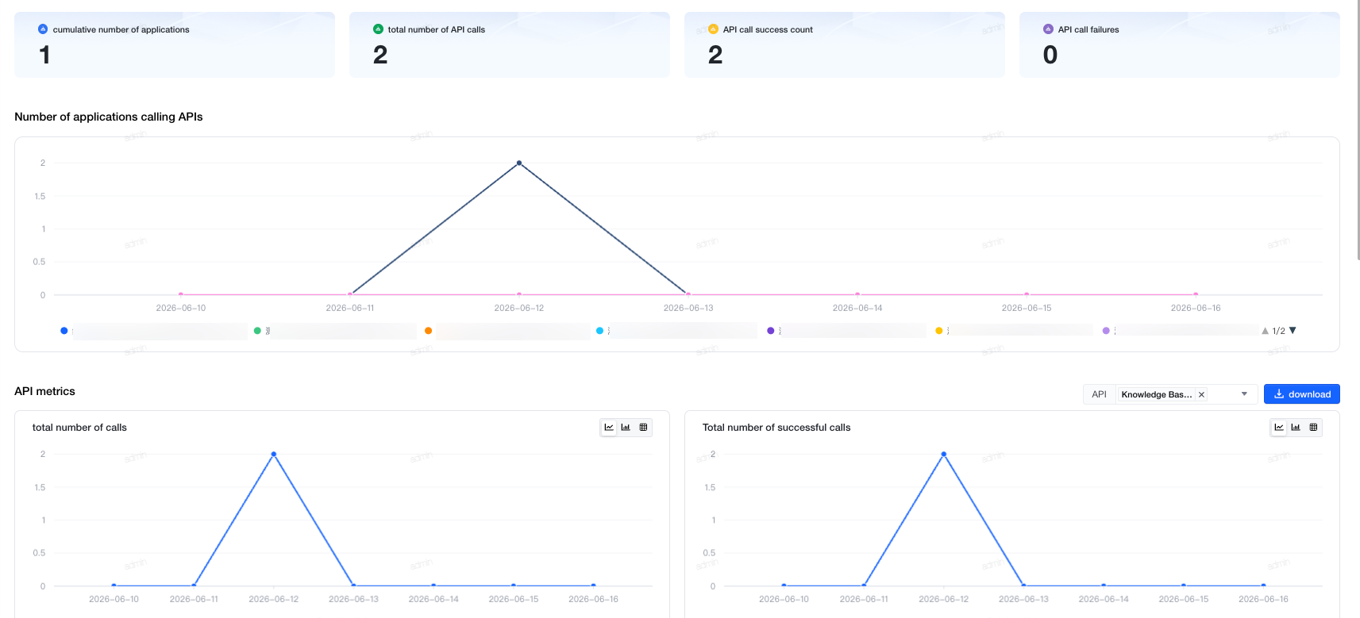Go to next legend page
The height and width of the screenshot is (618, 1360).
1293,331
